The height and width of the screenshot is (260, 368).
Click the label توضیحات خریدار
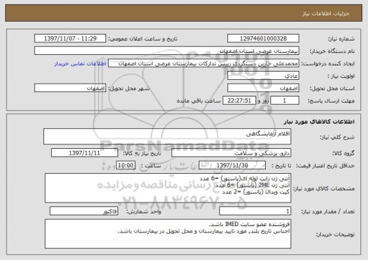click(335, 234)
